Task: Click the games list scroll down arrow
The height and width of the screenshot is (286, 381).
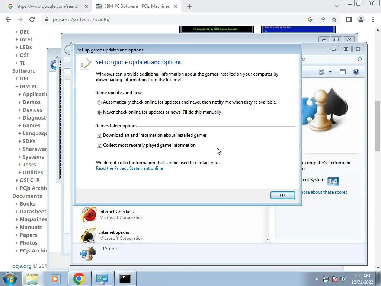Action: pyautogui.click(x=267, y=240)
